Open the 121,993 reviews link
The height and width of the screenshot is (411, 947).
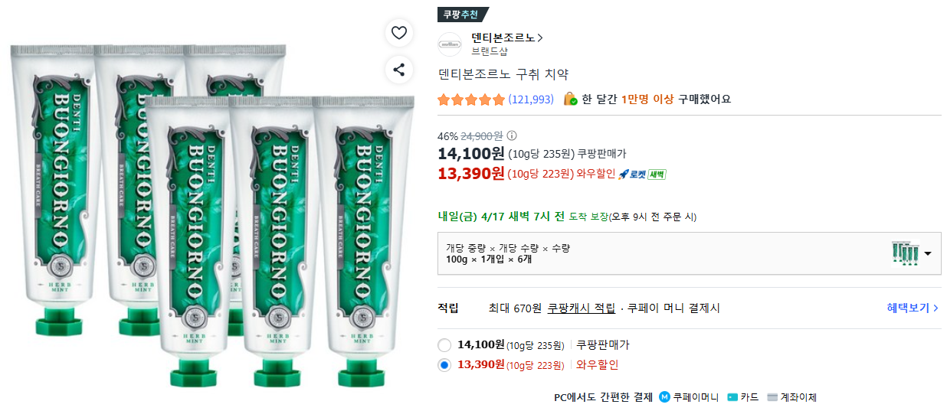(531, 99)
